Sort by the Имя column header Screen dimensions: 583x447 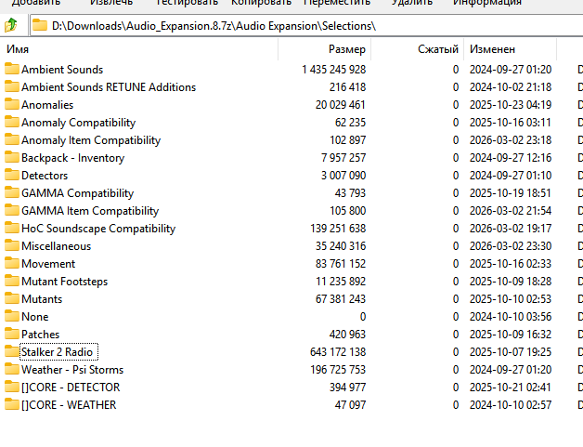(139, 49)
